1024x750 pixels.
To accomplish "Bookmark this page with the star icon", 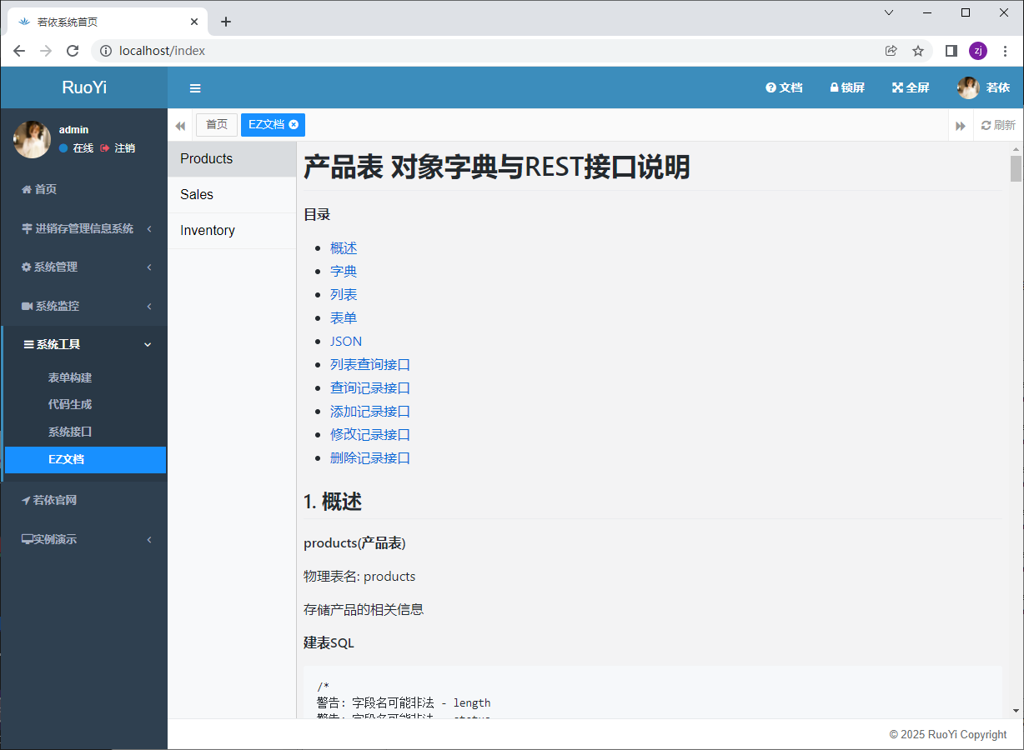I will click(918, 51).
